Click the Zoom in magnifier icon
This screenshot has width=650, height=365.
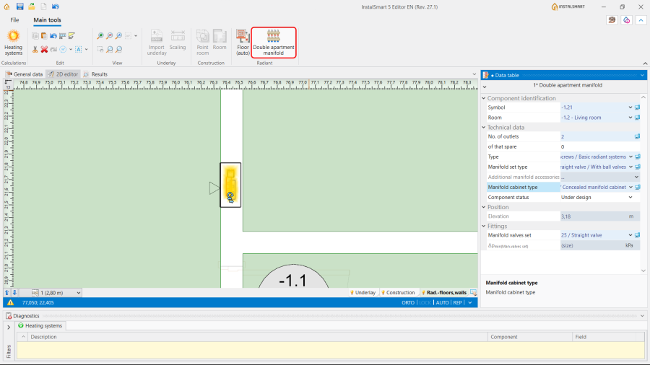tap(100, 36)
